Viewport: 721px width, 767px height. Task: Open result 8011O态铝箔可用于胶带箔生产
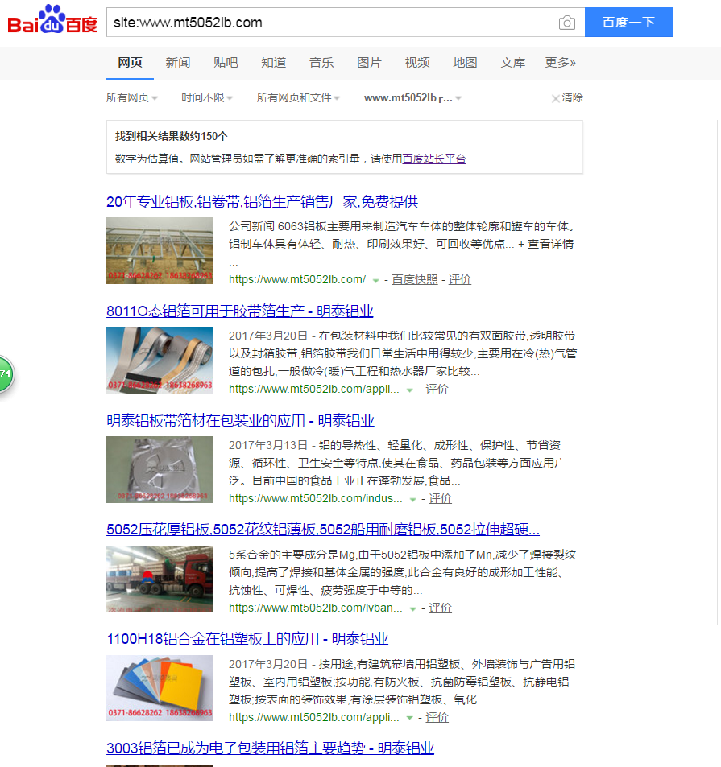[240, 311]
